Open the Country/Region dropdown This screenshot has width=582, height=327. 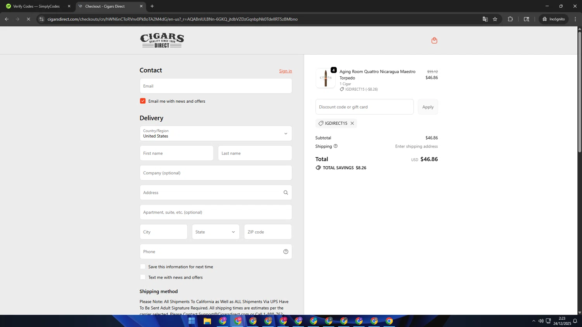216,133
